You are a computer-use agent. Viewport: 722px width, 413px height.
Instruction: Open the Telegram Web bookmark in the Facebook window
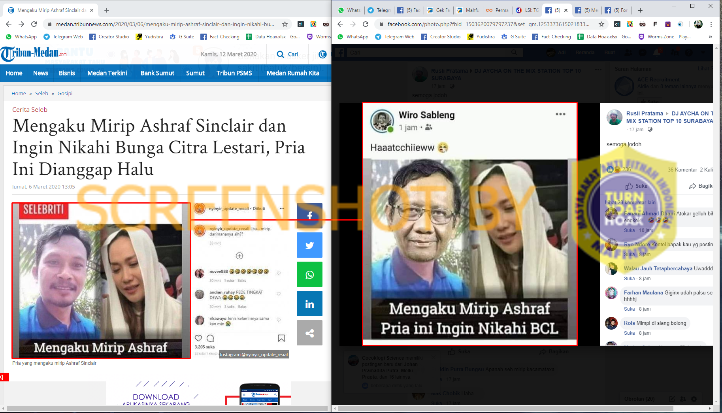point(394,37)
